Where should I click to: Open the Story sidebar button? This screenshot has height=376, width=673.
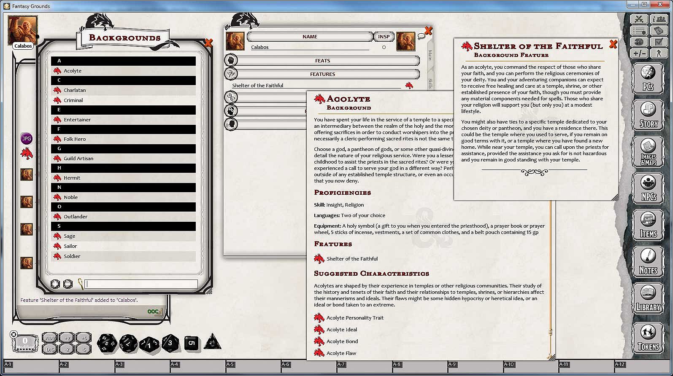tap(648, 115)
